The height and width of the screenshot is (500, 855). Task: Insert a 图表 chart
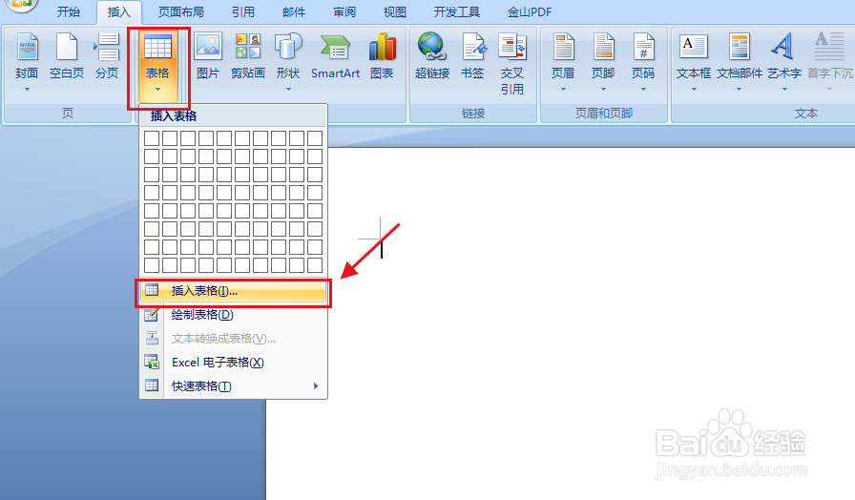coord(382,56)
